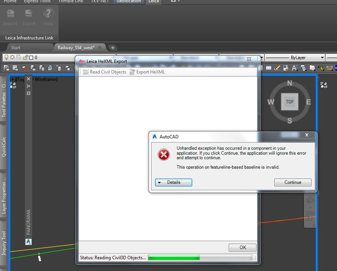Expand Details in AutoCAD error dialog
The width and height of the screenshot is (337, 271).
coord(174,182)
